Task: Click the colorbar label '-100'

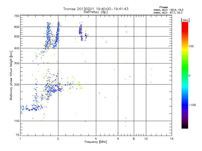Action: point(192,105)
